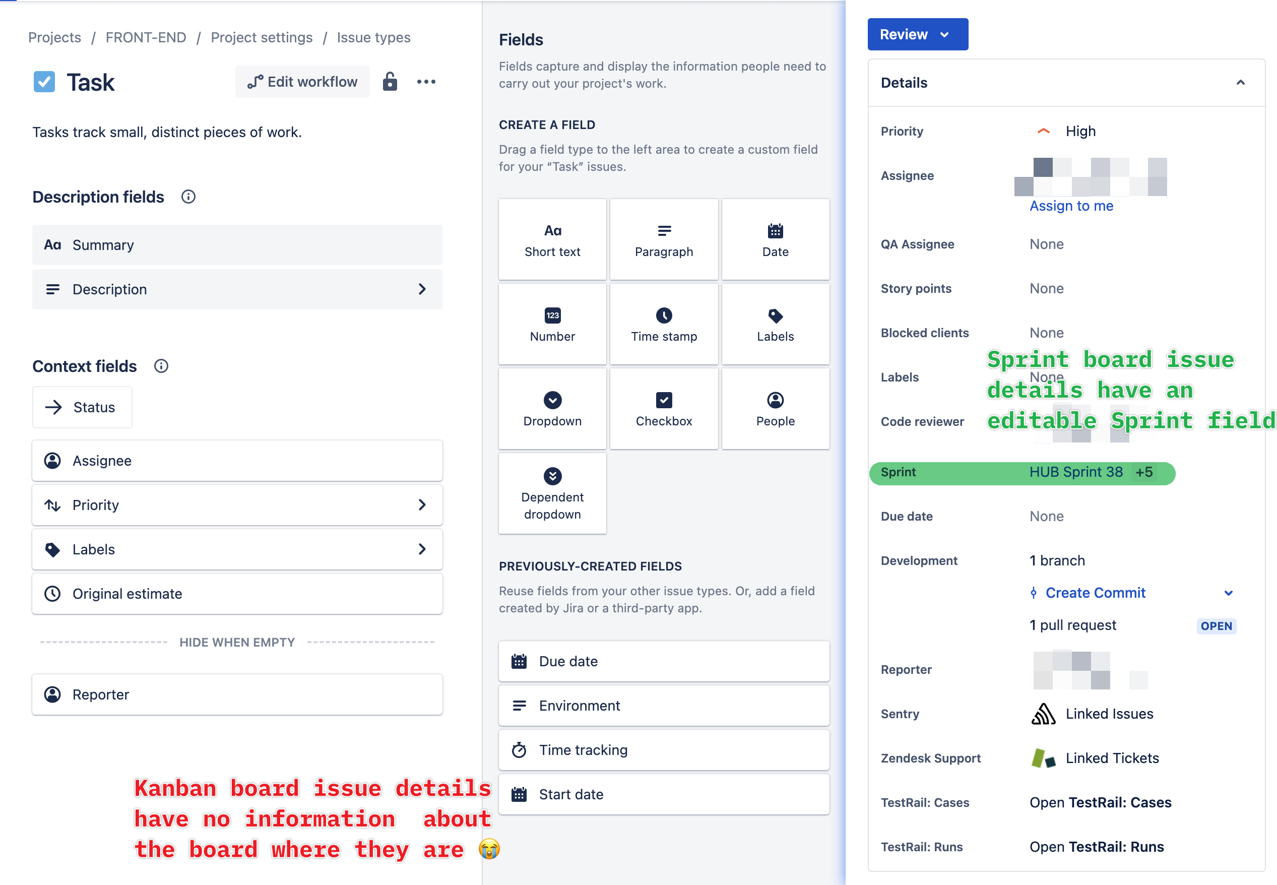Screen dimensions: 1277x885
Task: Click the OPEN pull request badge
Action: (x=1216, y=626)
